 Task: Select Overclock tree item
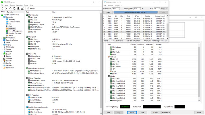(12, 29)
